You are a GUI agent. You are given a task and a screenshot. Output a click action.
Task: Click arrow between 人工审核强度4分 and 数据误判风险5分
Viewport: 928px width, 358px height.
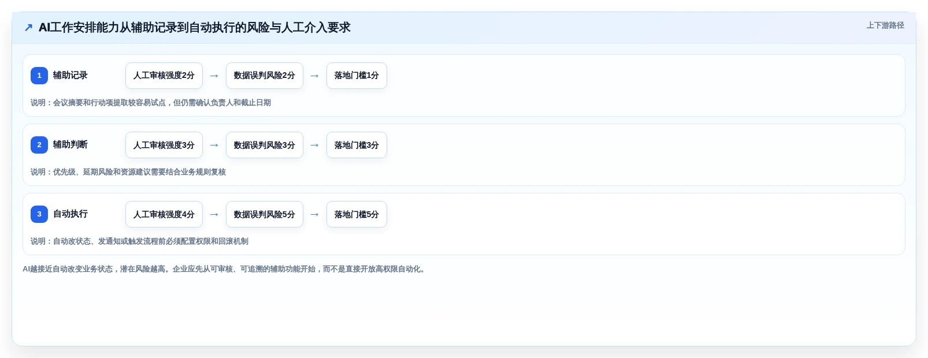214,214
